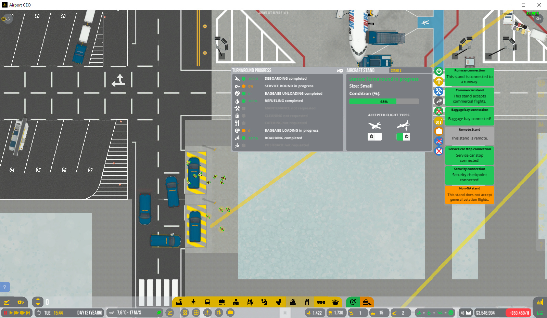
Task: Toggle commercial flight type switch on stand
Action: point(403,136)
